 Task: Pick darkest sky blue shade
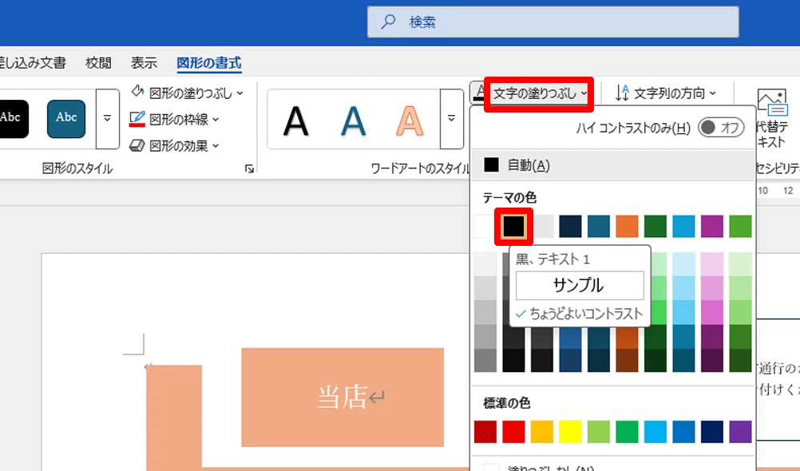click(683, 360)
